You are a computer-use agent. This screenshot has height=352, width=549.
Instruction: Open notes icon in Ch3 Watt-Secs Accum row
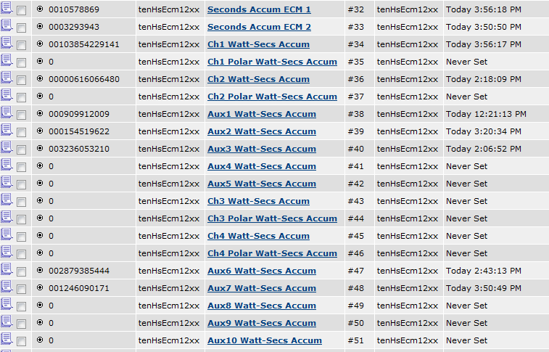[7, 201]
